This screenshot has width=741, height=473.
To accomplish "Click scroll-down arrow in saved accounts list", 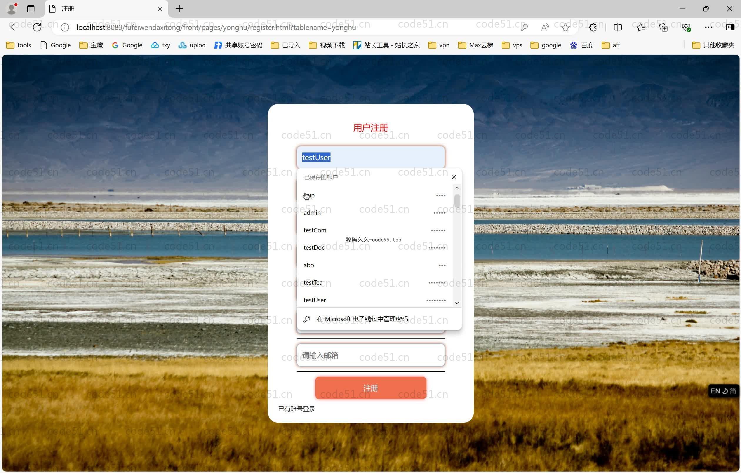I will tap(457, 303).
